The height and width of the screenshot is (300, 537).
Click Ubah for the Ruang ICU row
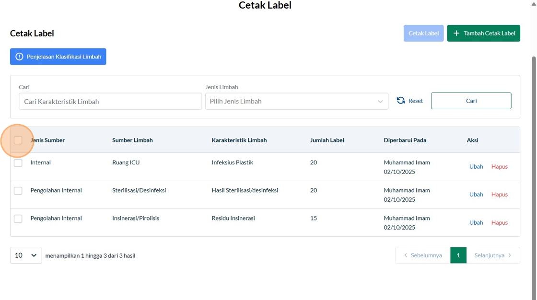(476, 167)
